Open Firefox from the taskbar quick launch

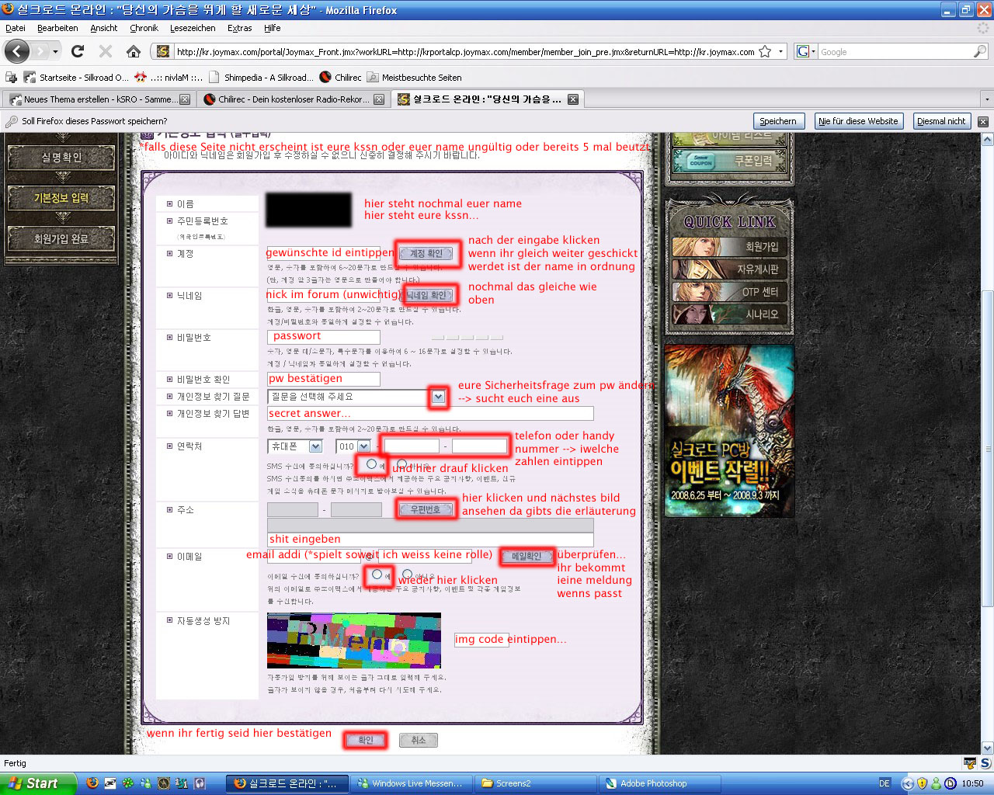(x=92, y=783)
